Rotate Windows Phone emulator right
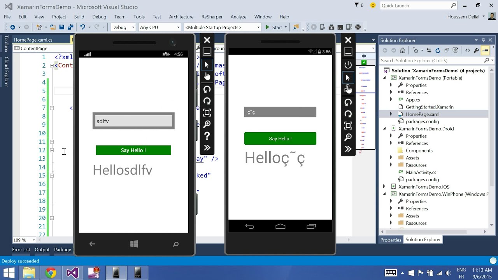The height and width of the screenshot is (280, 498). [207, 101]
